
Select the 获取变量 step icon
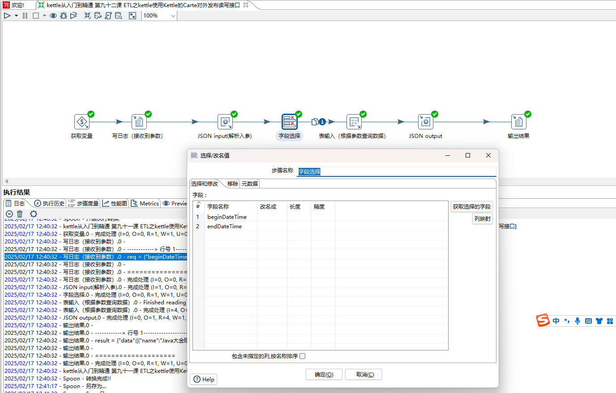(x=82, y=122)
